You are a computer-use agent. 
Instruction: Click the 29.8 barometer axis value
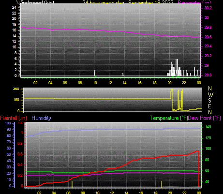(208, 27)
